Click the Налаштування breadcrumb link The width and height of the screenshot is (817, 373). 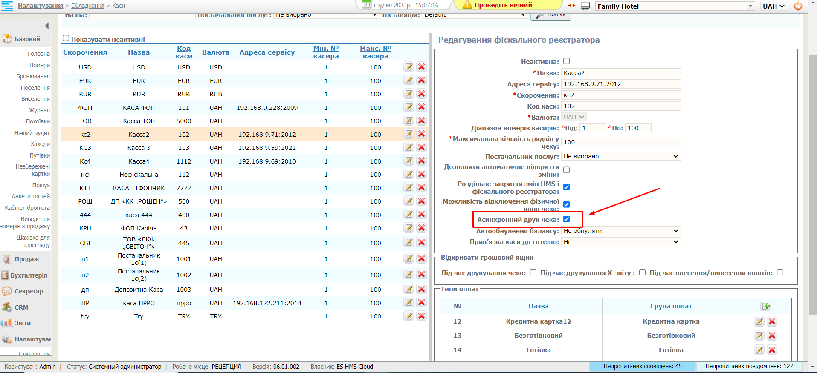tap(41, 6)
